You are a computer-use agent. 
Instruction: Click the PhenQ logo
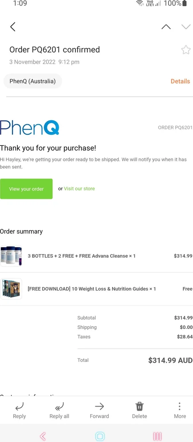[30, 127]
